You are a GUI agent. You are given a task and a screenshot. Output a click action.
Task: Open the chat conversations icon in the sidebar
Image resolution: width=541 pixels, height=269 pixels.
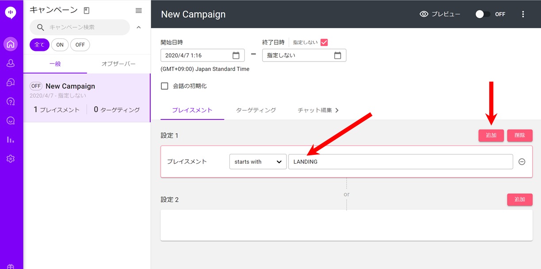click(11, 82)
